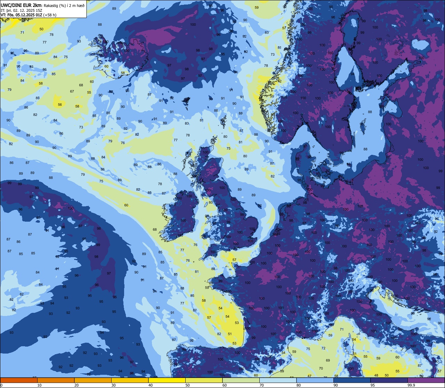Click the '47' humidity value on the map
The height and width of the screenshot is (388, 445).
click(309, 376)
